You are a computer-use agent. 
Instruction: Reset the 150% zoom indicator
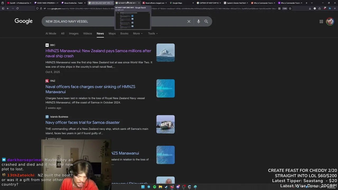(x=285, y=8)
